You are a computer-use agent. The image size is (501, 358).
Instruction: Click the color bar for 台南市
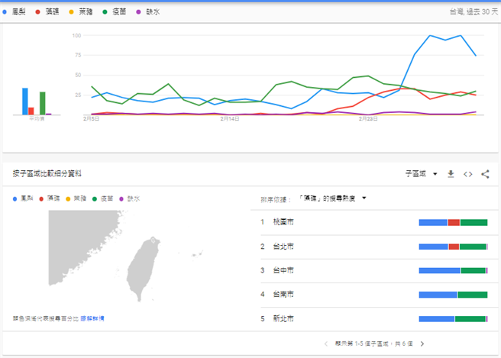tap(453, 294)
